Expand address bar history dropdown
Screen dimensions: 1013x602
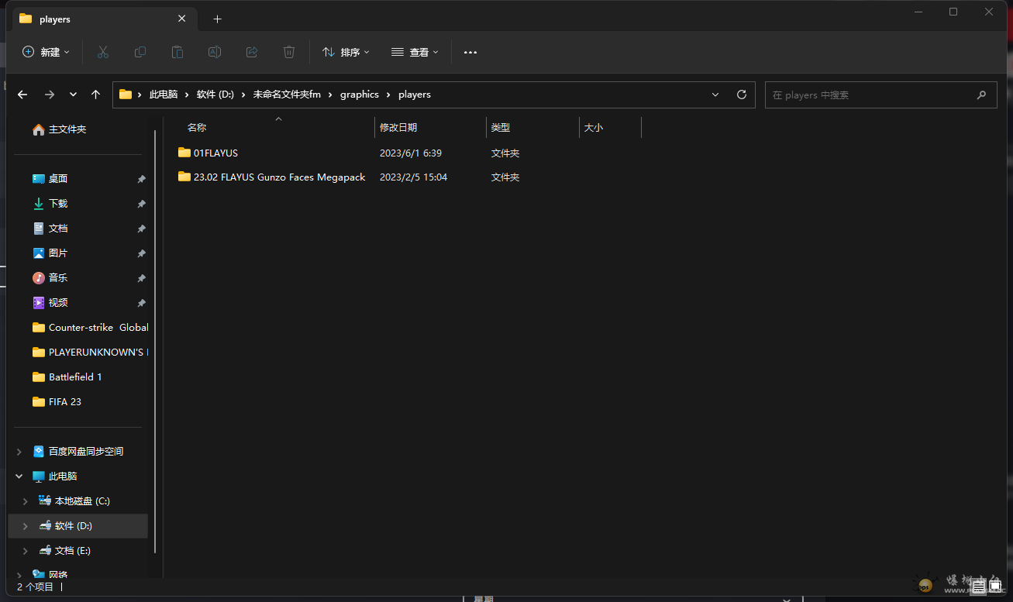715,95
